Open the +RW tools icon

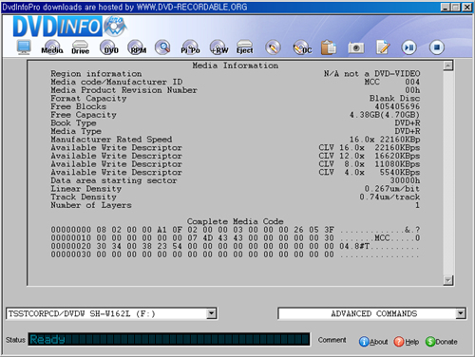point(218,47)
